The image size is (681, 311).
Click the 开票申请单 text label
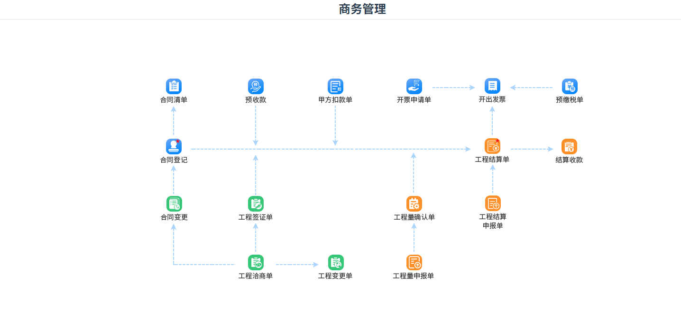pyautogui.click(x=414, y=100)
